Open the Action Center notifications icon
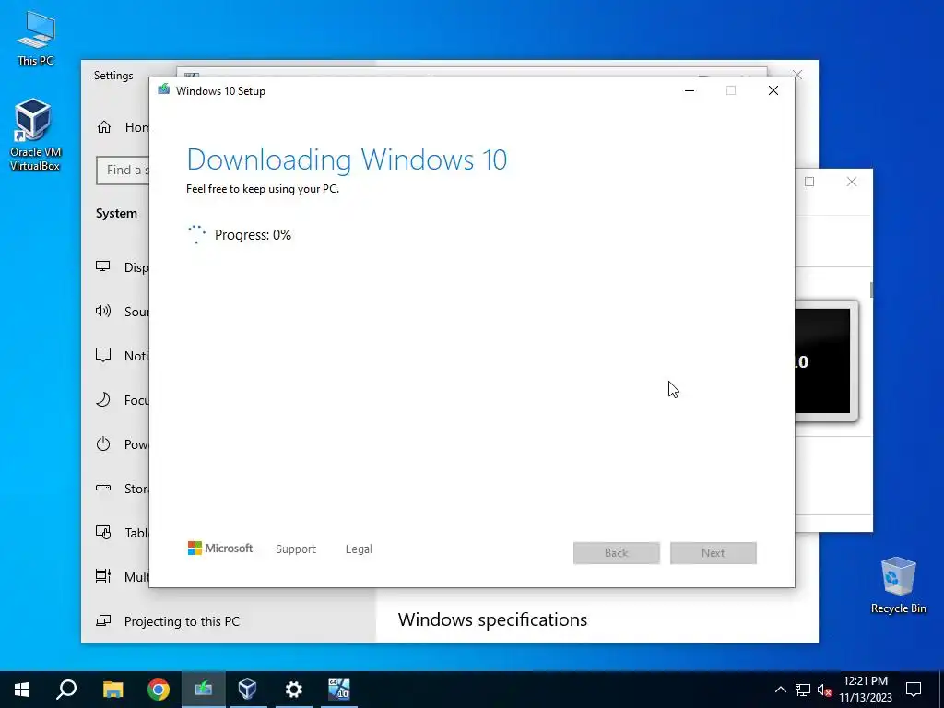 [914, 690]
